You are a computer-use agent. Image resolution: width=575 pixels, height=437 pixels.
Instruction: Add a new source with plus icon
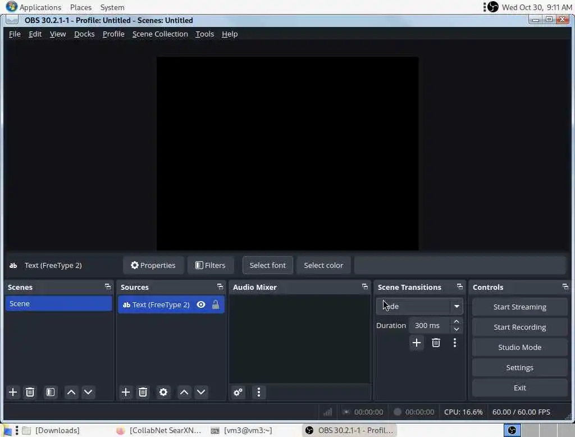pos(125,392)
